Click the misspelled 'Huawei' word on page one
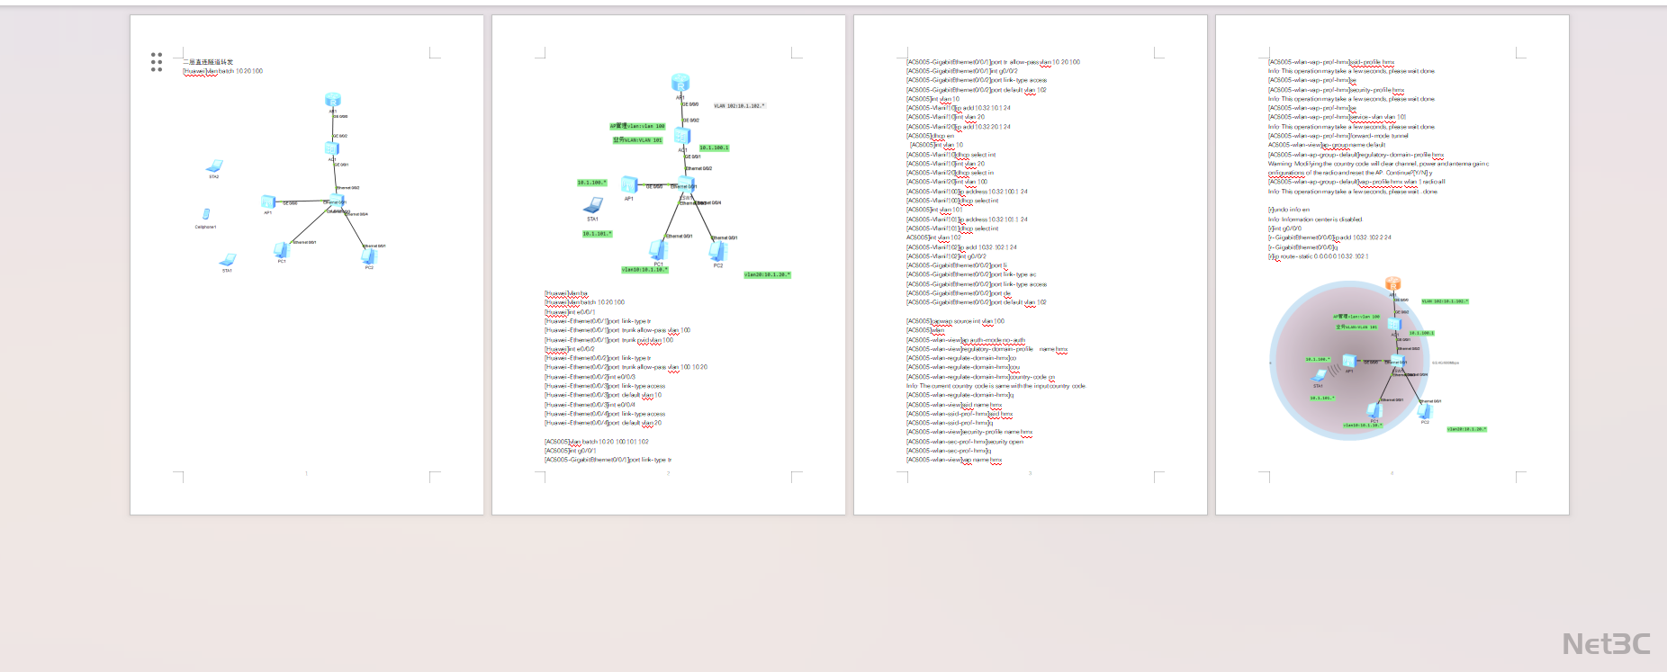This screenshot has height=672, width=1667. click(194, 71)
